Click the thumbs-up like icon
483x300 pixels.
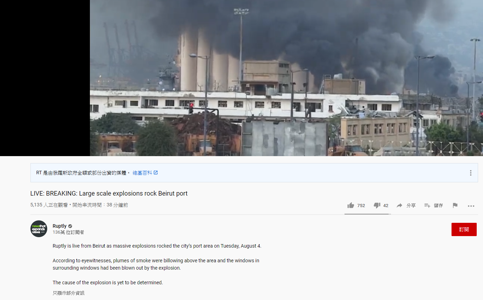[351, 205]
